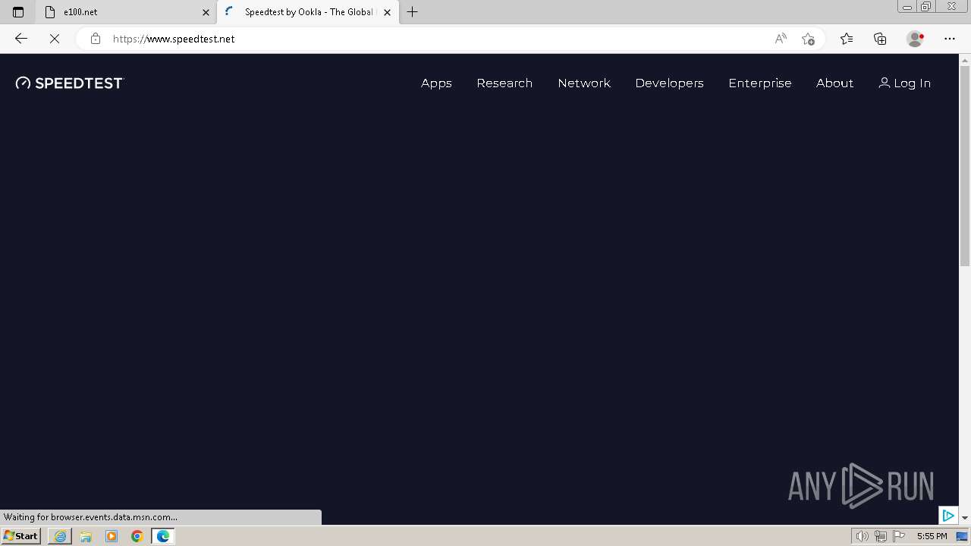Click the 5:55 PM system clock
The image size is (971, 546).
[932, 536]
